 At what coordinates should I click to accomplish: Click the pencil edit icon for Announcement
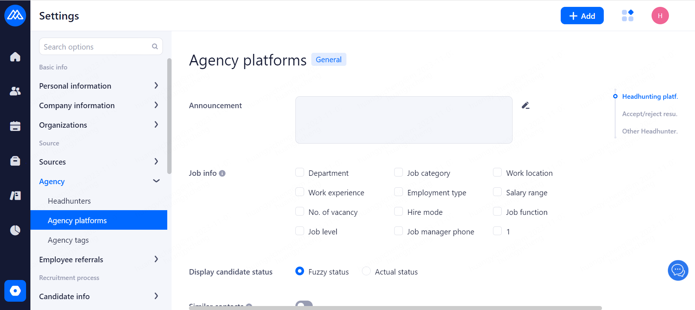(x=526, y=105)
